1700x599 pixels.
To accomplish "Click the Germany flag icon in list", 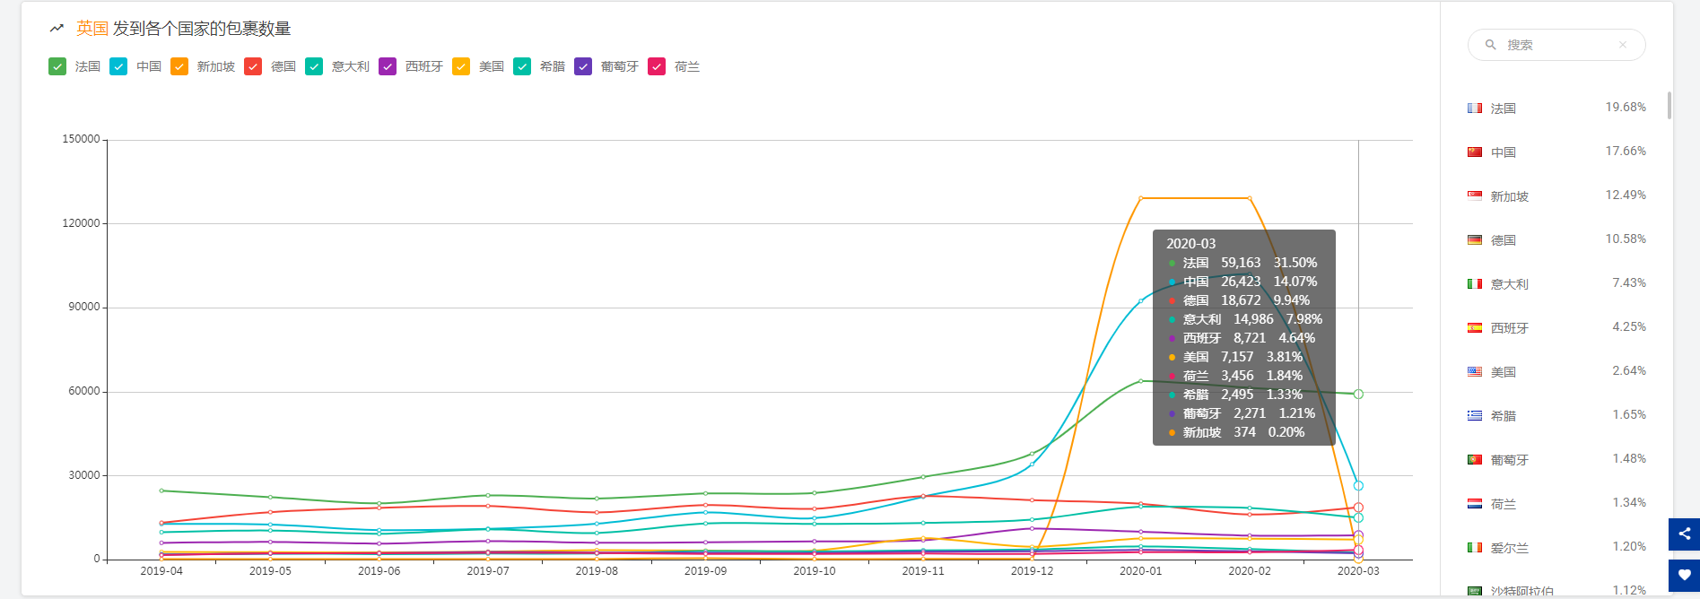I will (1475, 240).
